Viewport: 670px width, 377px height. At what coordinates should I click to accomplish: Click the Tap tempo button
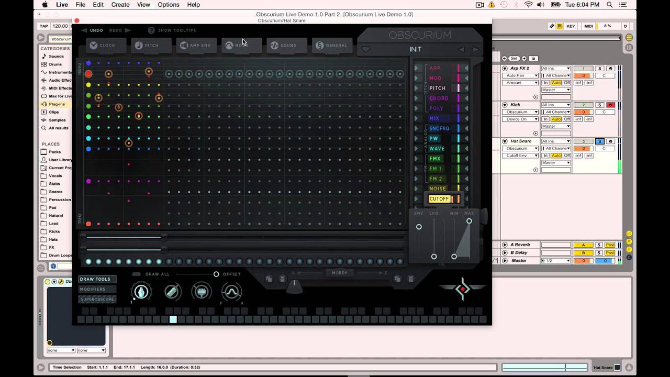point(44,26)
